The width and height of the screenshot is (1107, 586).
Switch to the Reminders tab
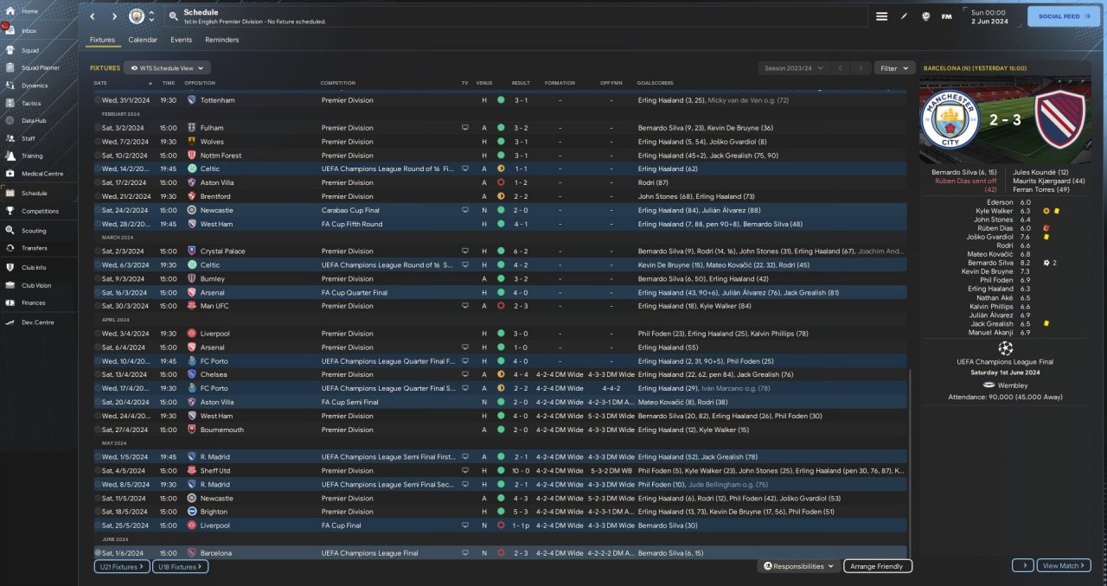coord(221,40)
